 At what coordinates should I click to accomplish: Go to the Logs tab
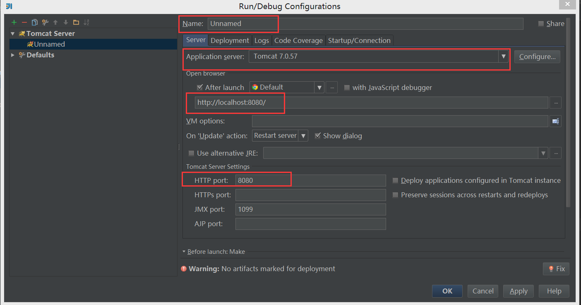tap(262, 40)
